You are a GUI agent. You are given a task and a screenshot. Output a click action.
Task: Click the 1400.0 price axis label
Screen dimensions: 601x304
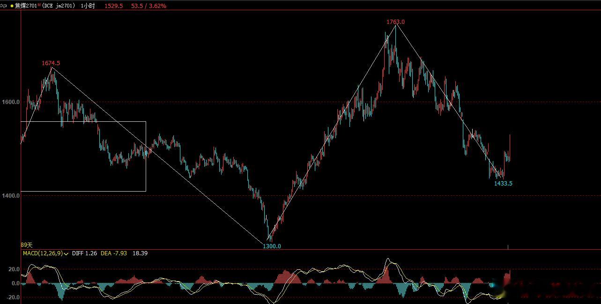pyautogui.click(x=11, y=196)
